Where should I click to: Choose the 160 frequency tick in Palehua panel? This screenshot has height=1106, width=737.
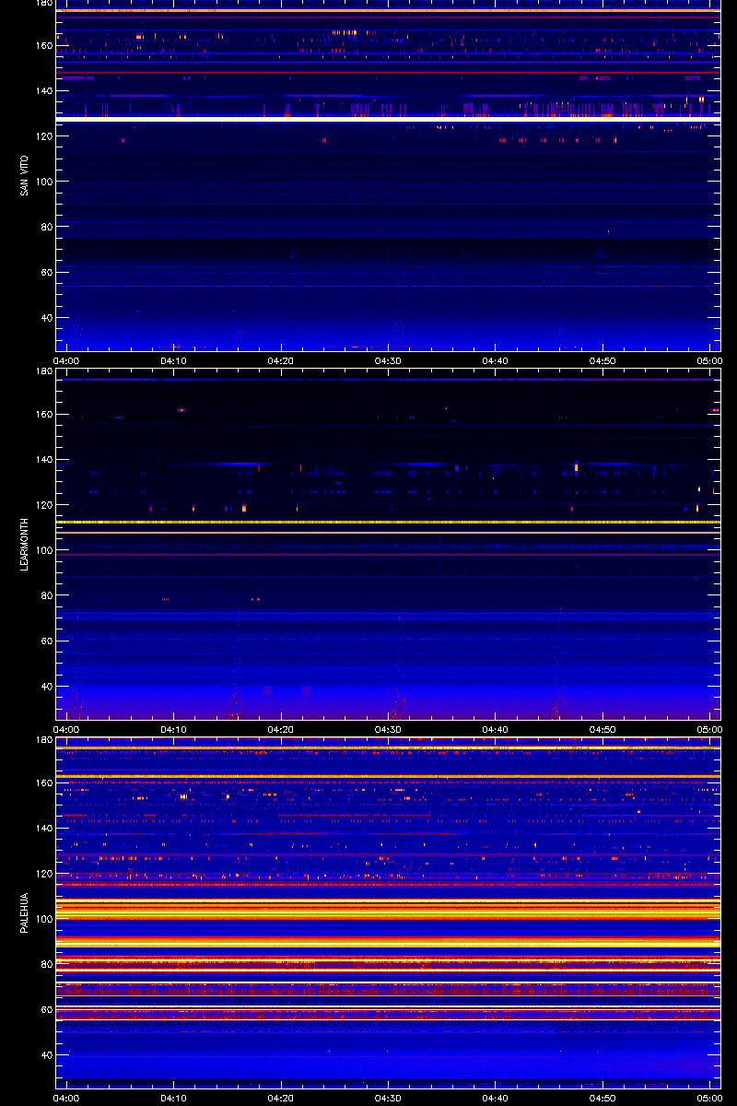click(x=45, y=782)
